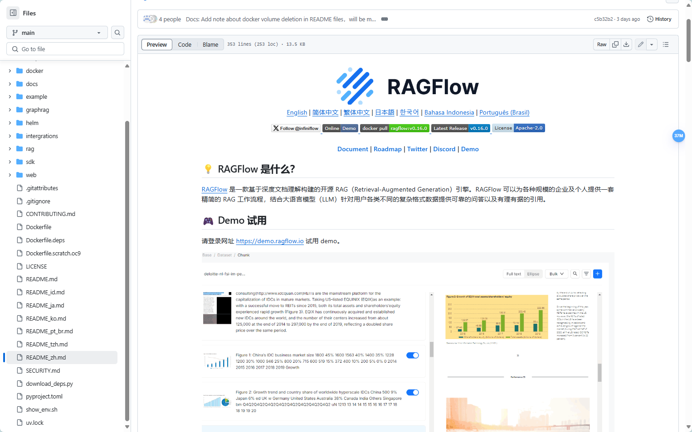
Task: Select Full text option in demo image
Action: click(x=514, y=274)
